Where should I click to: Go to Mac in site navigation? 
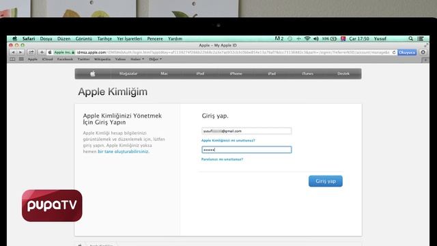(x=164, y=74)
